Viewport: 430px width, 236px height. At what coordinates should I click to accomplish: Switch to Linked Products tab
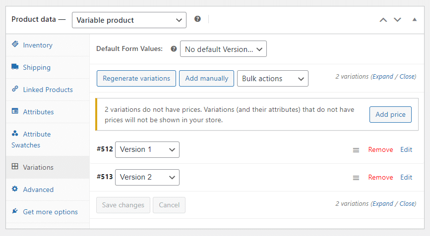(x=48, y=90)
